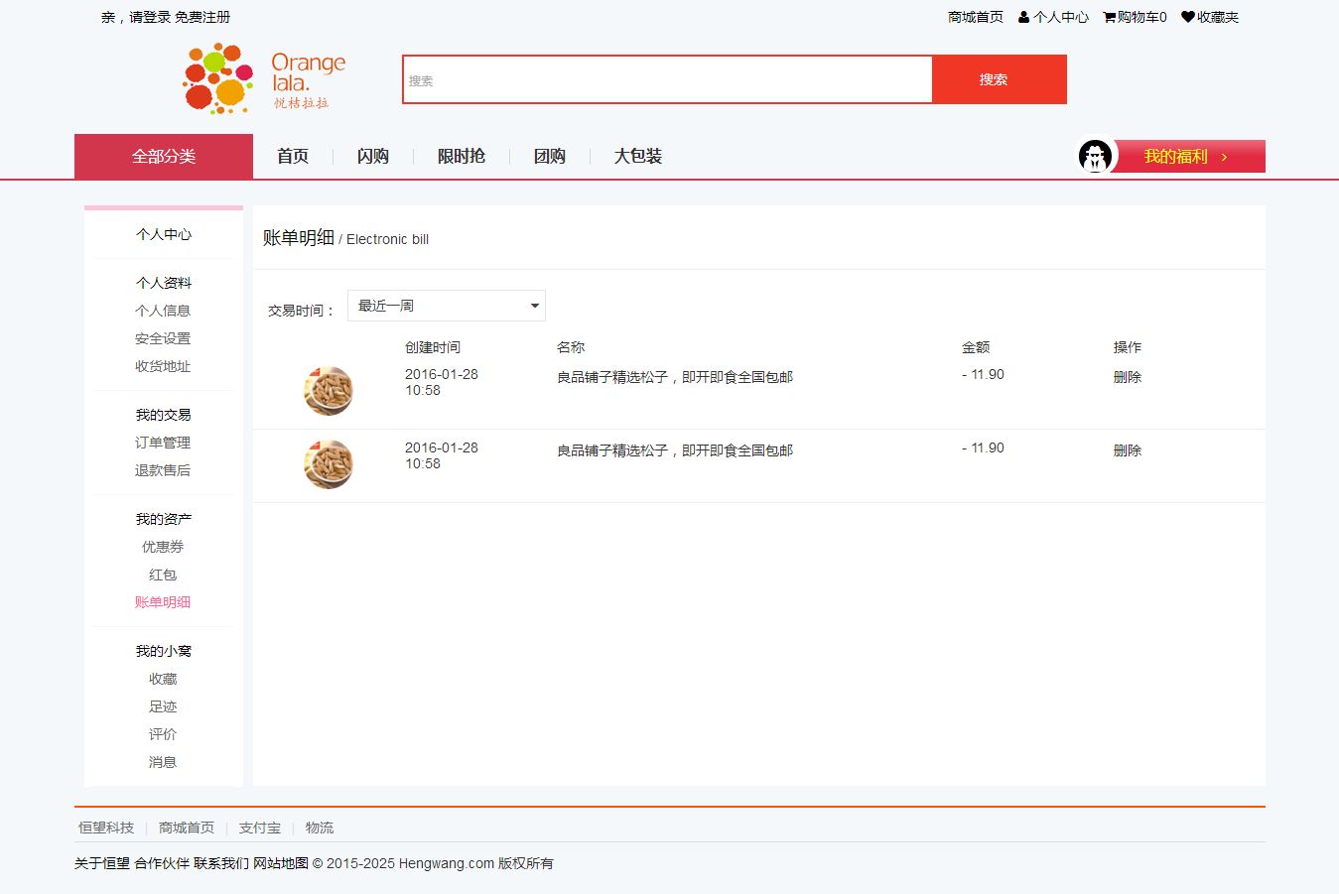Click 关于恒望 in the footer
The height and width of the screenshot is (894, 1339).
[102, 863]
